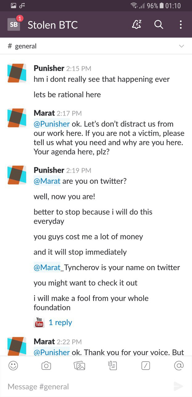This screenshot has width=192, height=397.
Task: Open slash commands shortcut icon
Action: tap(146, 366)
